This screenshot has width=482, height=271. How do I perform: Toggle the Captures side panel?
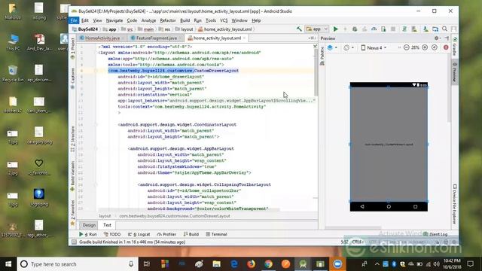tap(73, 78)
